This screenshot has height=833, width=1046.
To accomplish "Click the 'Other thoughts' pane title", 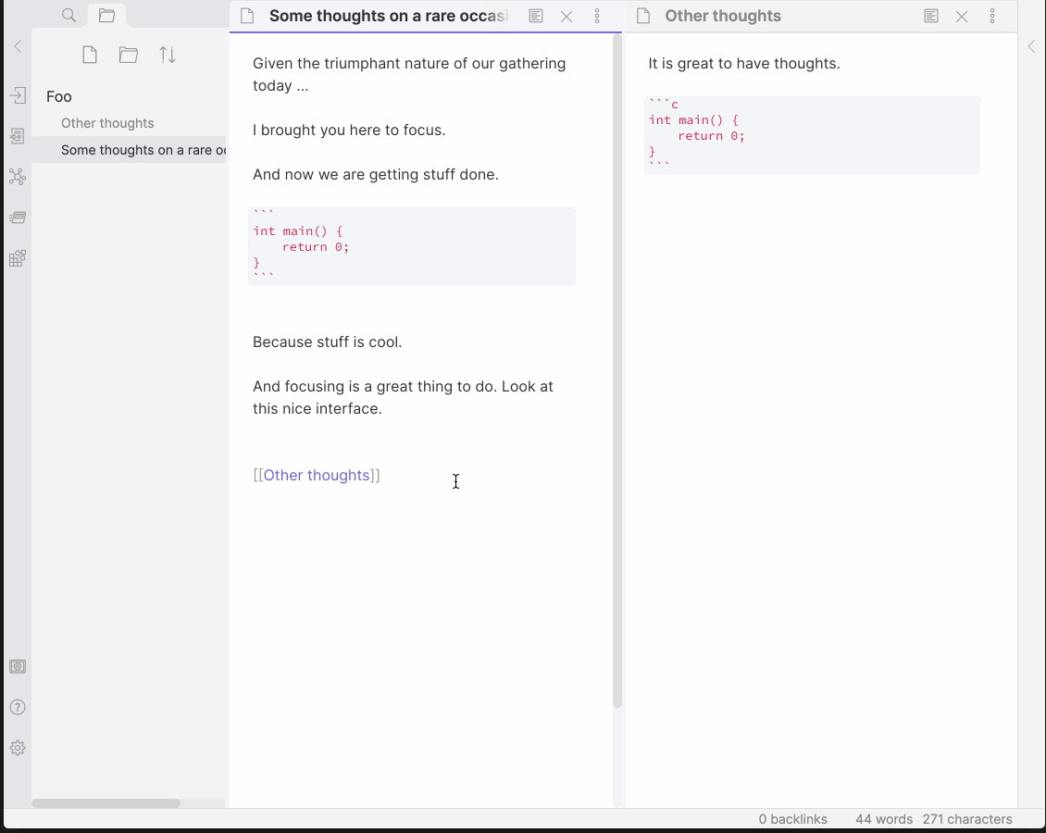I will (x=723, y=16).
